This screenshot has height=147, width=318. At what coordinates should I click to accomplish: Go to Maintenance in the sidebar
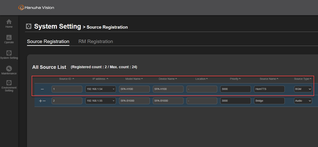pos(9,70)
